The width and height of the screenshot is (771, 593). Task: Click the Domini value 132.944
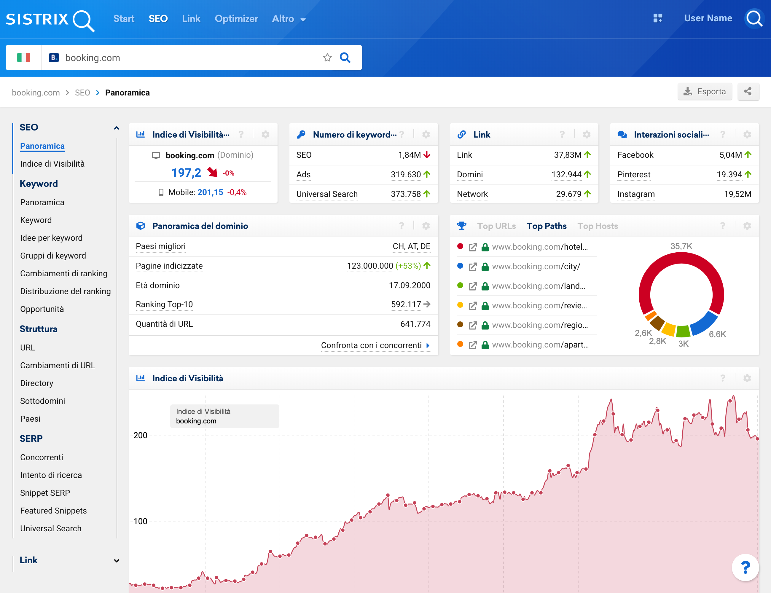(566, 175)
